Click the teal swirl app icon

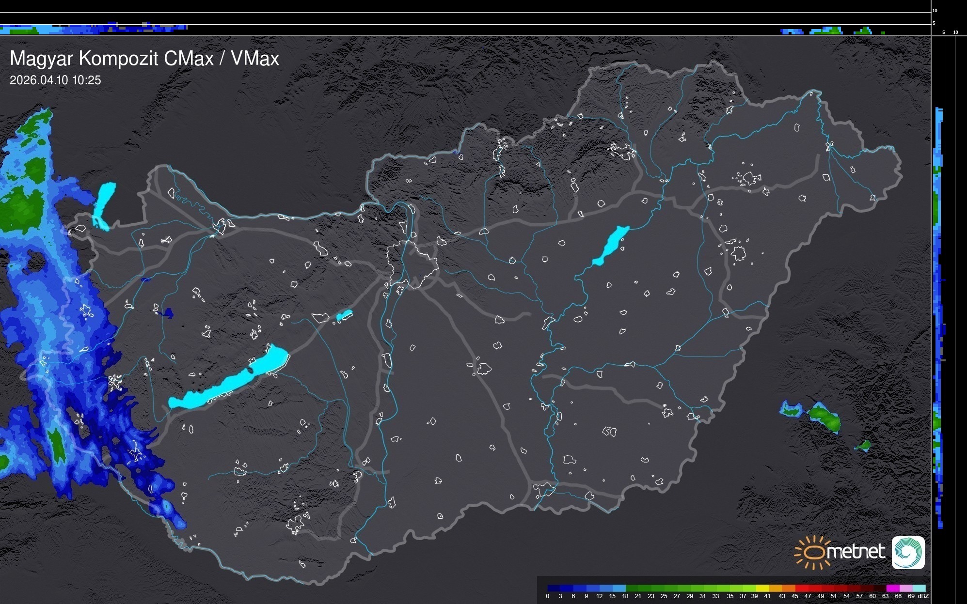(x=908, y=552)
